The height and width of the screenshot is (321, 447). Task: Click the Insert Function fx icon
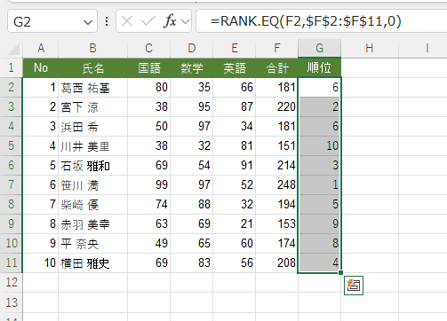coord(170,21)
